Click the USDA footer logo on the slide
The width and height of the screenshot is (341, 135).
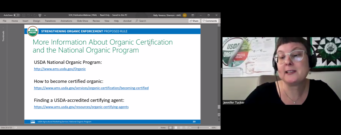[33, 121]
